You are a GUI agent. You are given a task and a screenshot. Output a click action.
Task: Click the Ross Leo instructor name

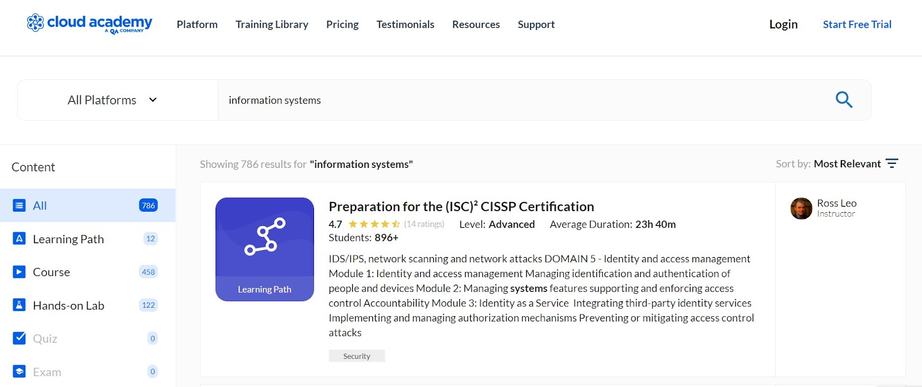837,203
